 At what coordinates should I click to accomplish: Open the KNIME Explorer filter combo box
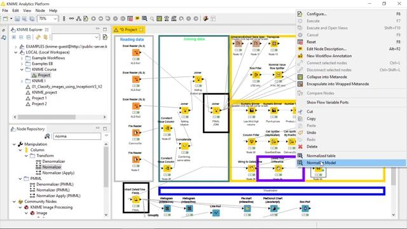click(x=75, y=38)
